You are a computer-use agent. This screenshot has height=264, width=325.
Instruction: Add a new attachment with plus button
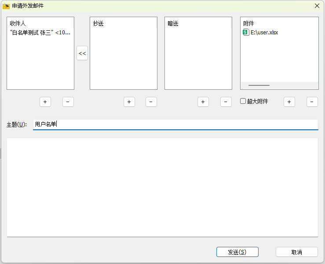[x=289, y=102]
